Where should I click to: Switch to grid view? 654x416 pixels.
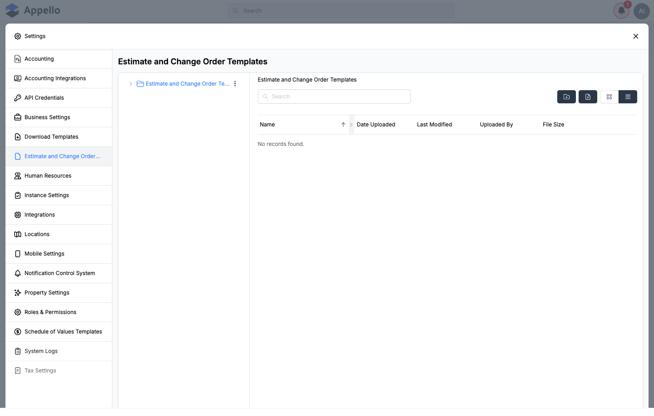pos(609,97)
